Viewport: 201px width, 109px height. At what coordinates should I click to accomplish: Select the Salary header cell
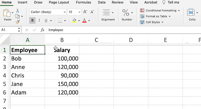pyautogui.click(x=62, y=50)
